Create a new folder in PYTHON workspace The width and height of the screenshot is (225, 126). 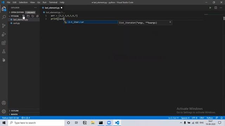[x=28, y=16]
